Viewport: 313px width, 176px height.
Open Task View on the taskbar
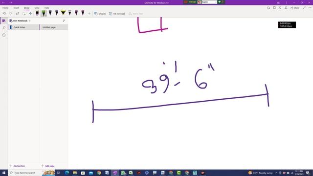tap(59, 173)
